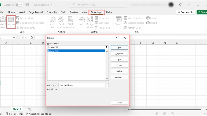This screenshot has height=116, width=207.
Task: Select Button_Click in the macro list
Action: (53, 51)
